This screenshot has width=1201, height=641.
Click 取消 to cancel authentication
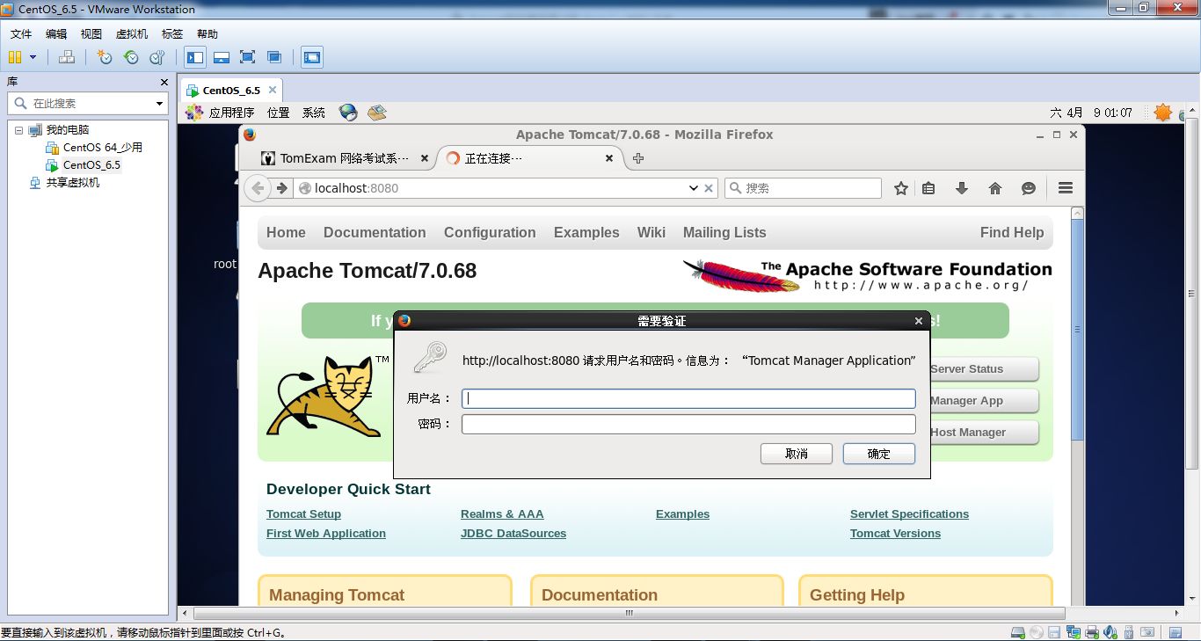click(797, 454)
